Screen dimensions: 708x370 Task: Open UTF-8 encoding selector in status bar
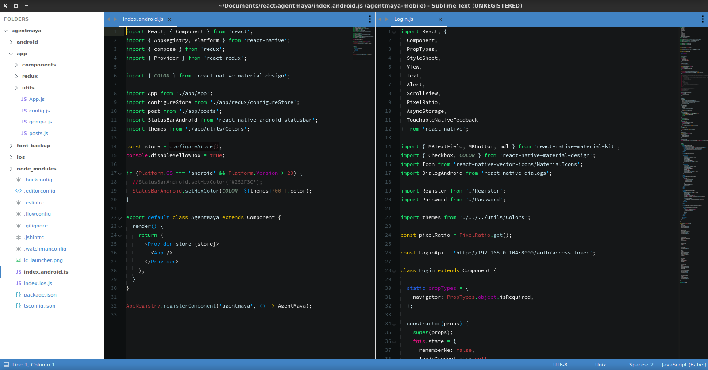tap(560, 365)
